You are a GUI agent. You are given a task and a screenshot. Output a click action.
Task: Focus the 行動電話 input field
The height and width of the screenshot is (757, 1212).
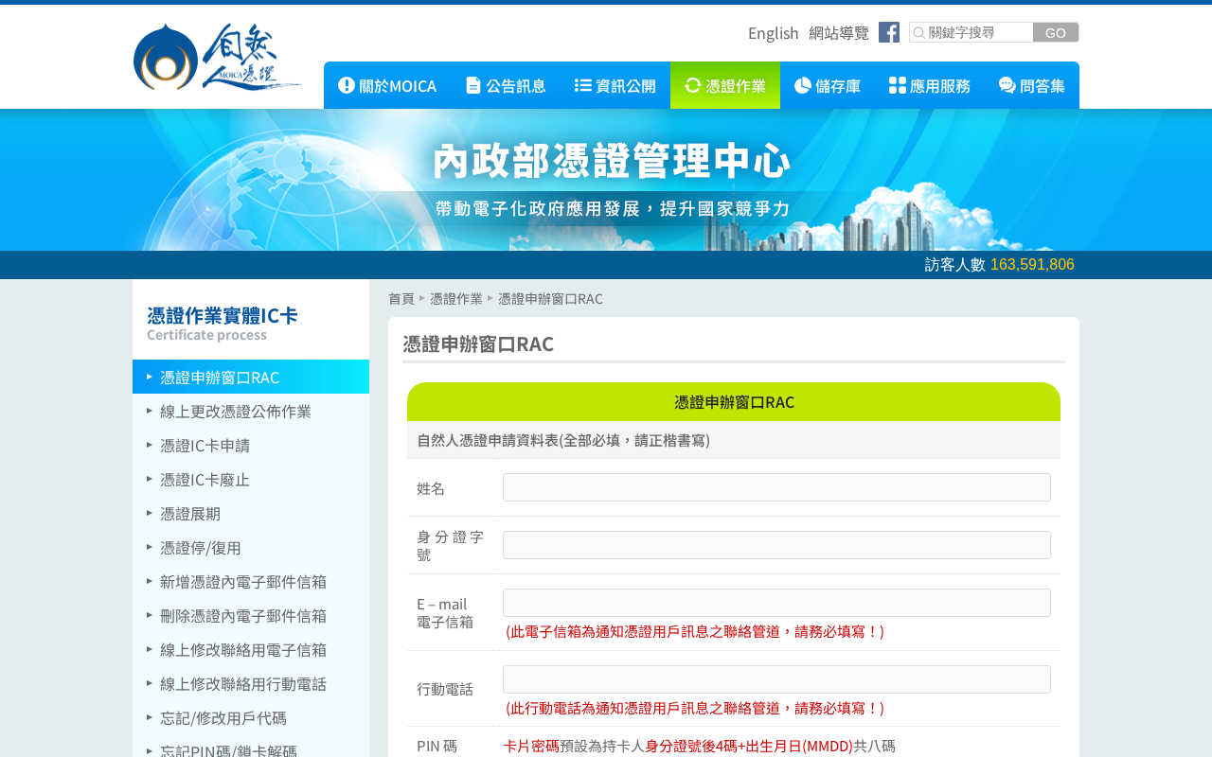click(776, 679)
